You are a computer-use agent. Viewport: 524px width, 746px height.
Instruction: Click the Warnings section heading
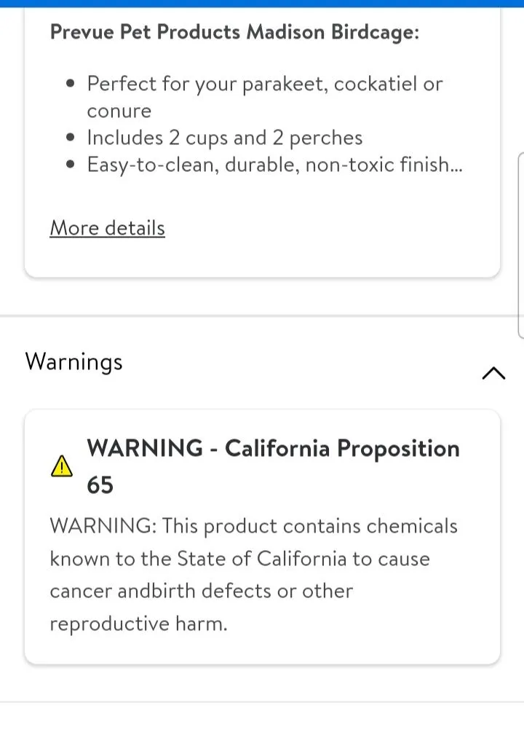74,361
